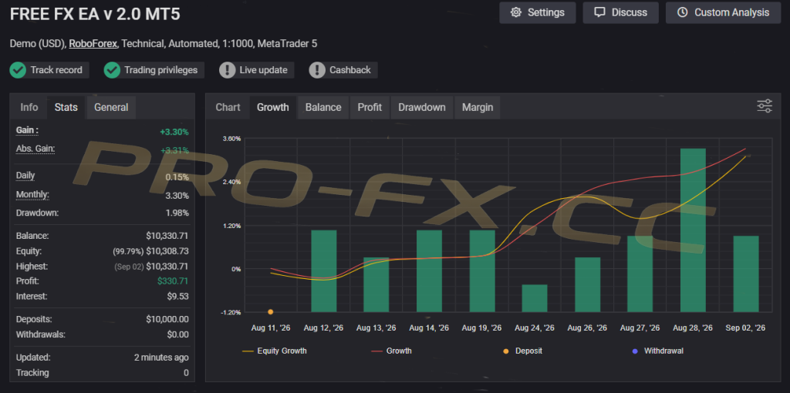Toggle the Deposit legend marker
Viewport: 790px width, 393px height.
coord(522,351)
